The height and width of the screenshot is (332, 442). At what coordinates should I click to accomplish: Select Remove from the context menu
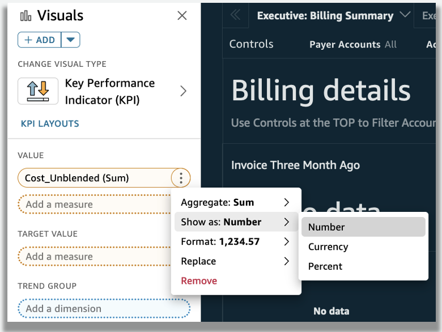pos(199,281)
